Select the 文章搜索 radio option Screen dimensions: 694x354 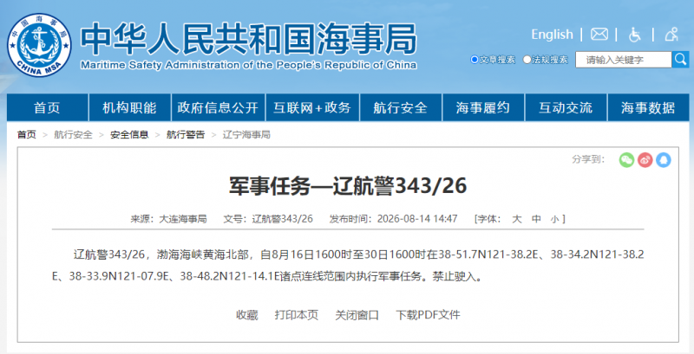475,60
